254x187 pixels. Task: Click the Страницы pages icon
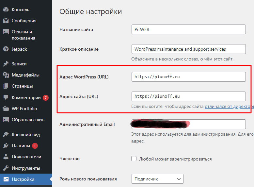pos(6,86)
